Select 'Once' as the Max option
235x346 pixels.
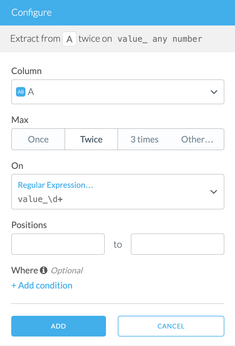click(38, 139)
